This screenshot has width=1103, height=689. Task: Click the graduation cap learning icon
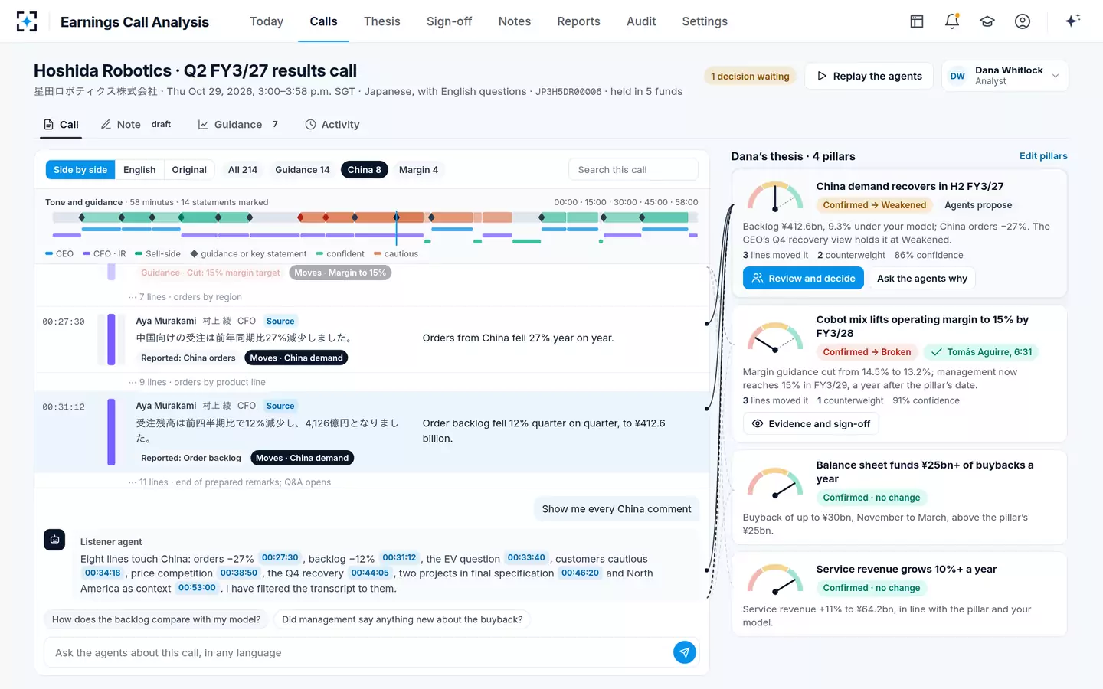tap(987, 21)
